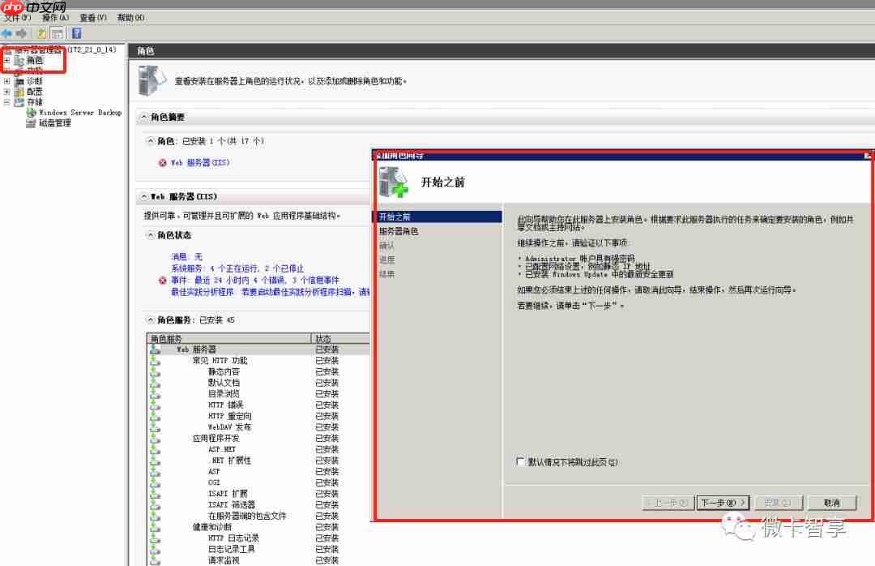Click the 磁盘管理 disk icon

point(32,123)
